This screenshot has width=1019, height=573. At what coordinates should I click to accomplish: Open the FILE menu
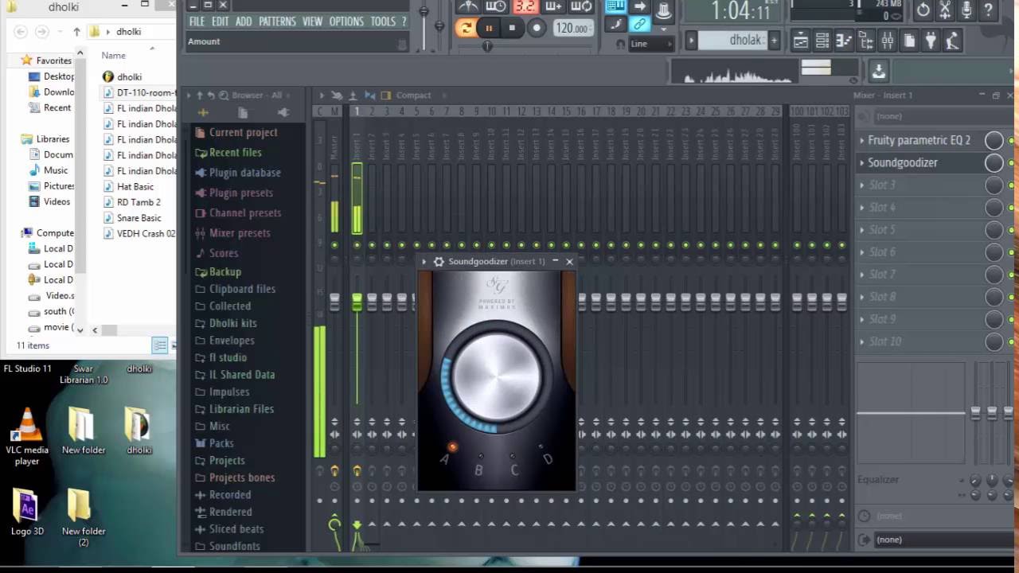pos(197,21)
